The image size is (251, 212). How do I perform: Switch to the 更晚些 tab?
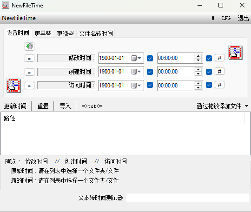click(66, 33)
